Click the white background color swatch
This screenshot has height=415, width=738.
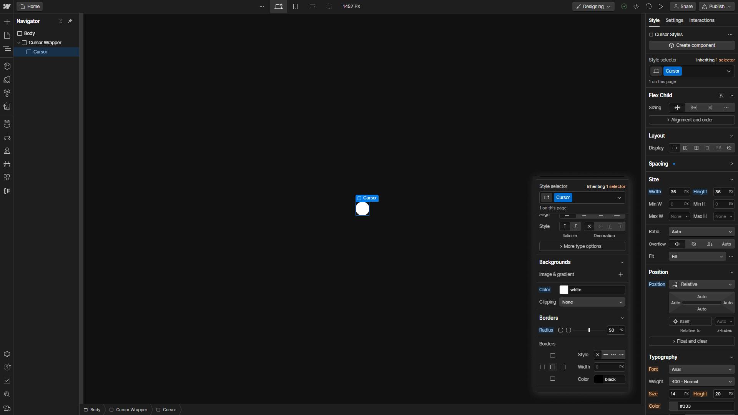564,290
